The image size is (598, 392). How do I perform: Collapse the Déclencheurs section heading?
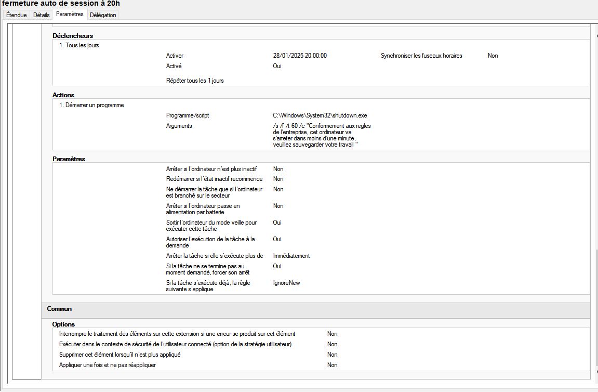click(73, 36)
